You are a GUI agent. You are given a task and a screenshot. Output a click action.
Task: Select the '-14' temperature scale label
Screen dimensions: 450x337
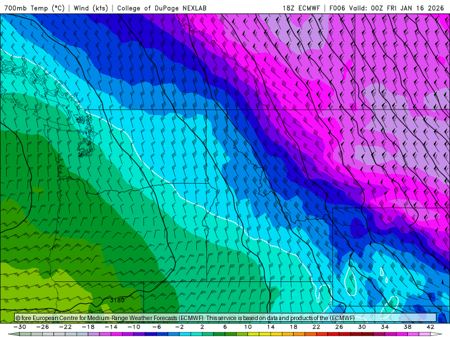[x=111, y=327]
